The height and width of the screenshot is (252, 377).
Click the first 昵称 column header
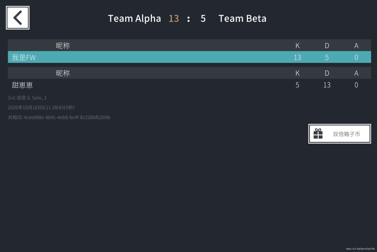[x=63, y=45]
